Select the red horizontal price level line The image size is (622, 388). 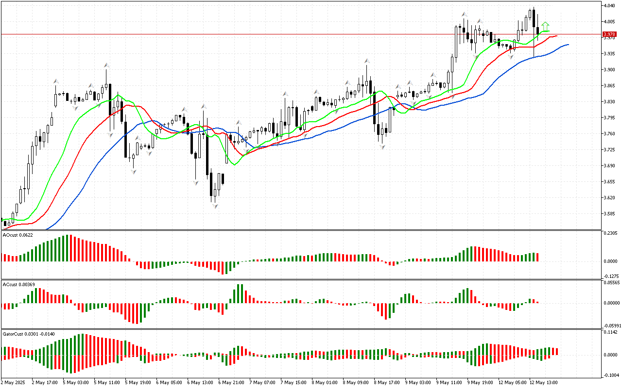[292, 34]
